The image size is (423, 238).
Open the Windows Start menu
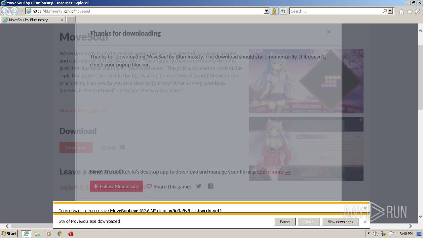tap(9, 234)
